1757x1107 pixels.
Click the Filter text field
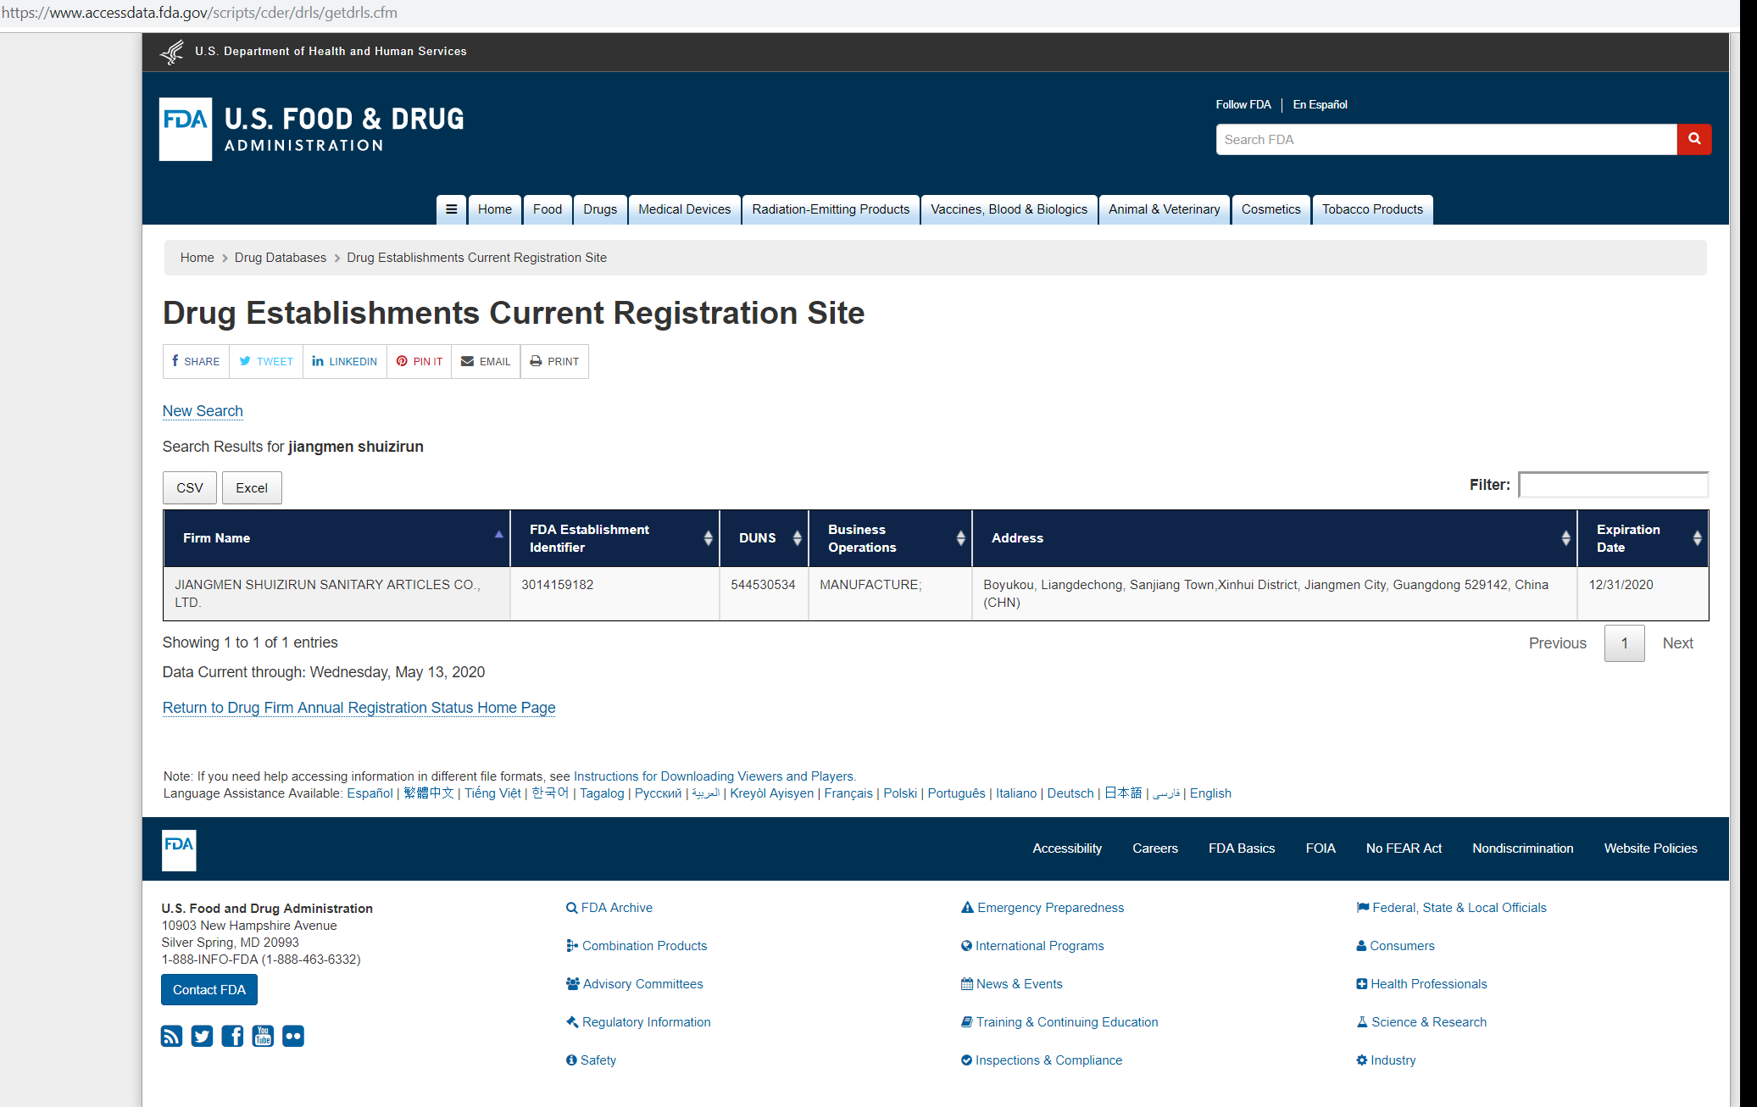click(x=1612, y=485)
